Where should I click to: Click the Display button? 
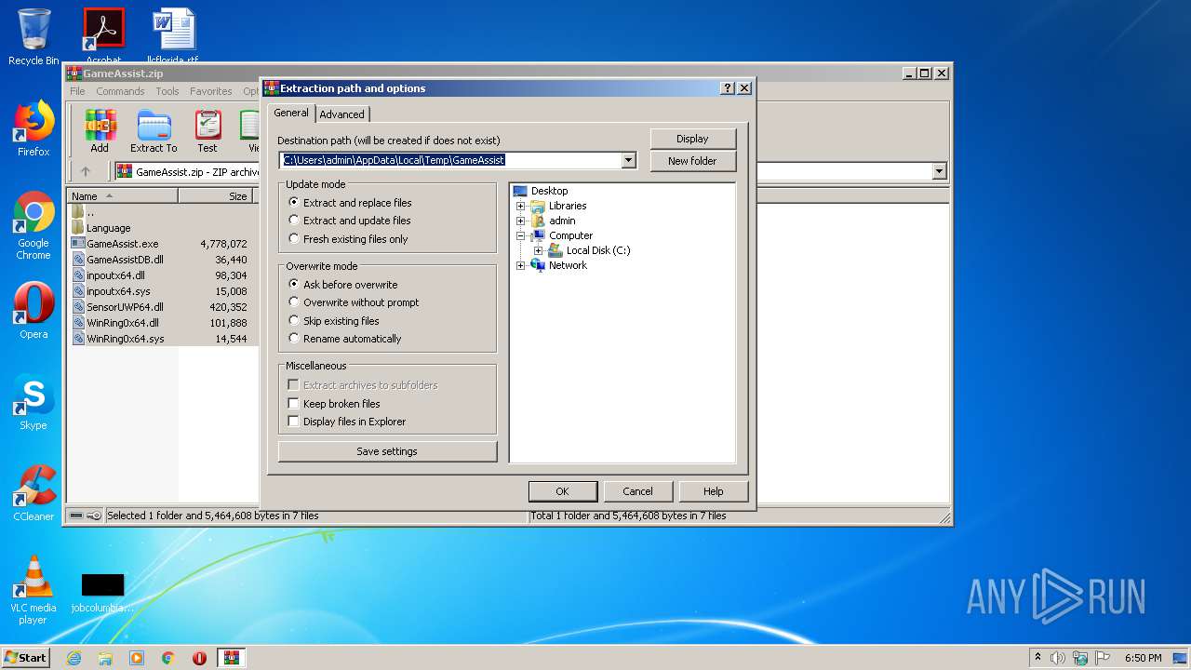coord(692,139)
